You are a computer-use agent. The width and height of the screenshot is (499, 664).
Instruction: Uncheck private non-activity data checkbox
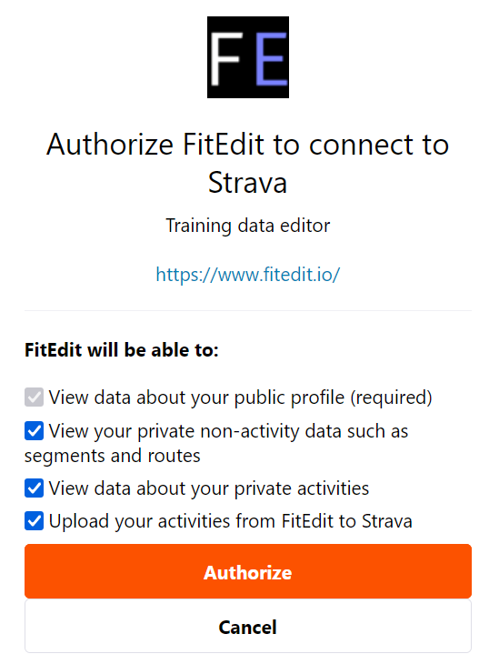pos(34,431)
